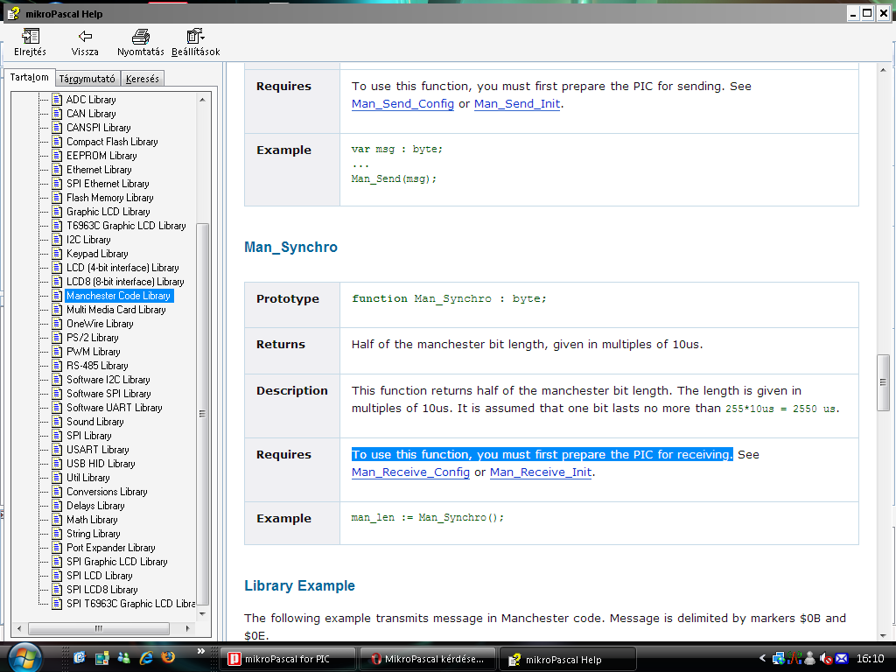Image resolution: width=896 pixels, height=672 pixels.
Task: Switch to mikroPascal for PIC taskbar window
Action: pos(287,659)
